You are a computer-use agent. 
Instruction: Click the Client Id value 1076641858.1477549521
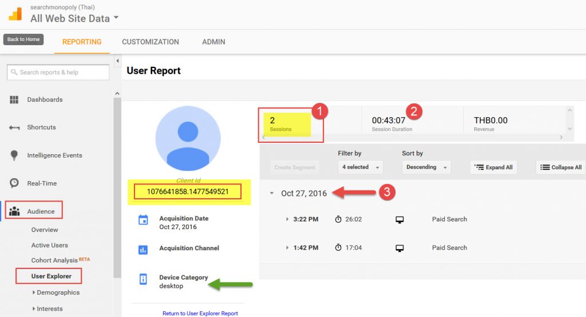(x=188, y=192)
